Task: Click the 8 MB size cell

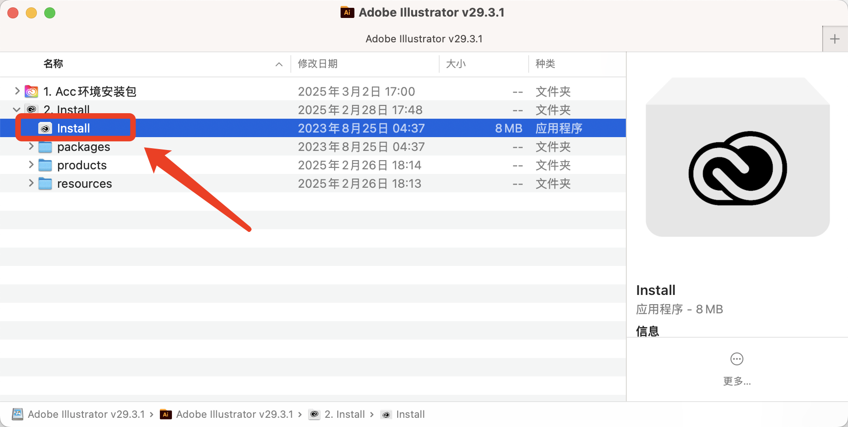Action: (x=509, y=128)
